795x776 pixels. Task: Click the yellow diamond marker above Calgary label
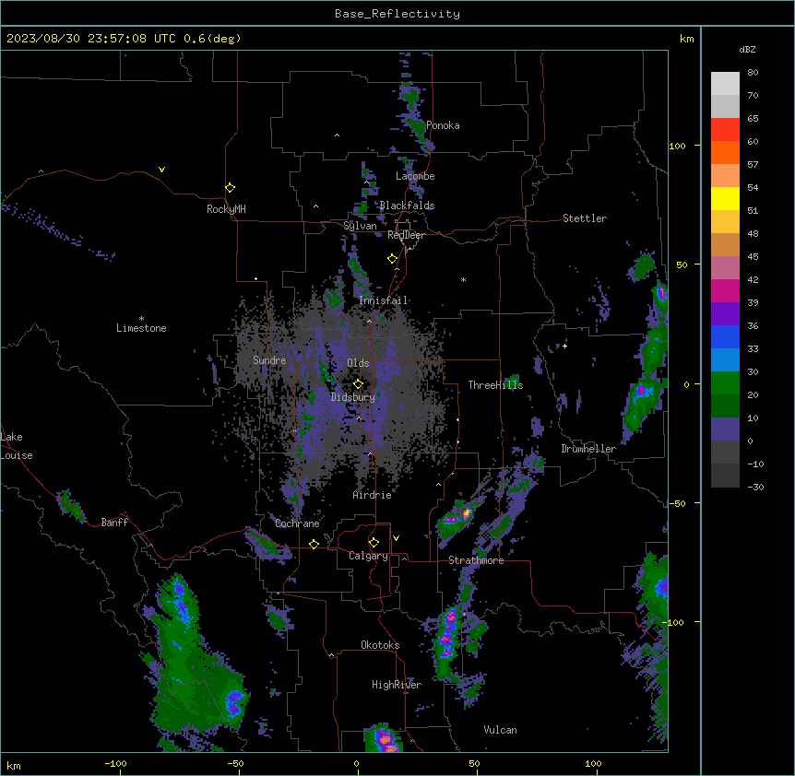[x=374, y=543]
